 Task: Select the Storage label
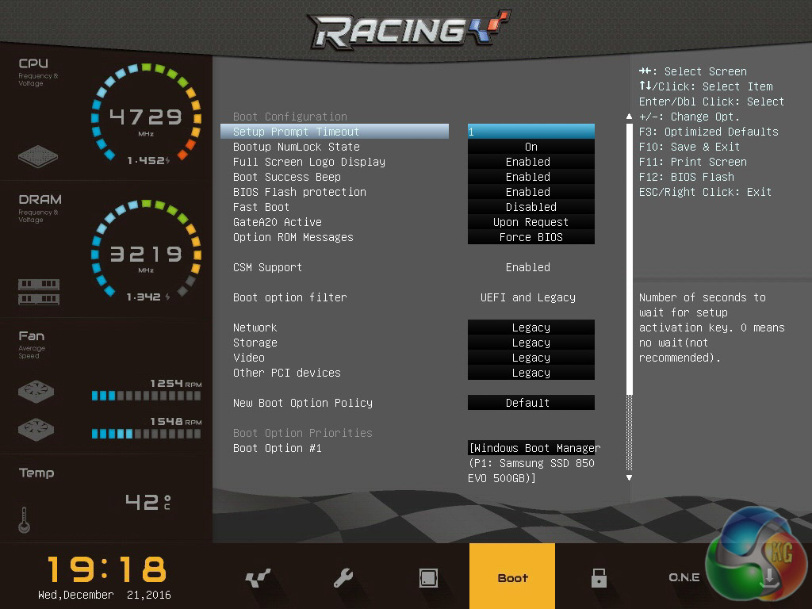(x=255, y=343)
